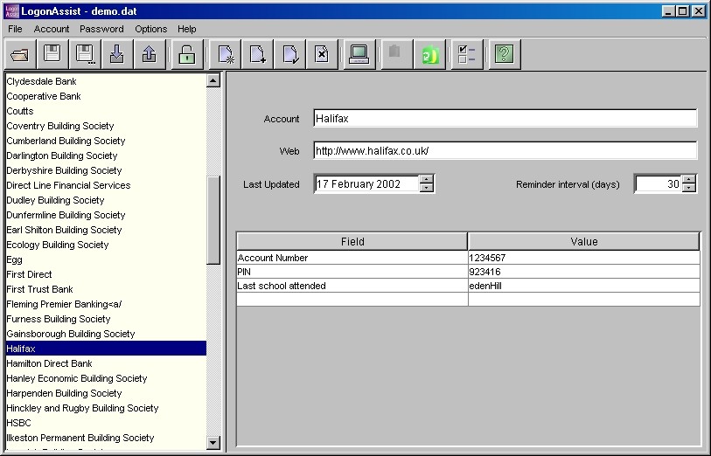
Task: Click the green number 2 toolbar icon
Action: pos(429,54)
